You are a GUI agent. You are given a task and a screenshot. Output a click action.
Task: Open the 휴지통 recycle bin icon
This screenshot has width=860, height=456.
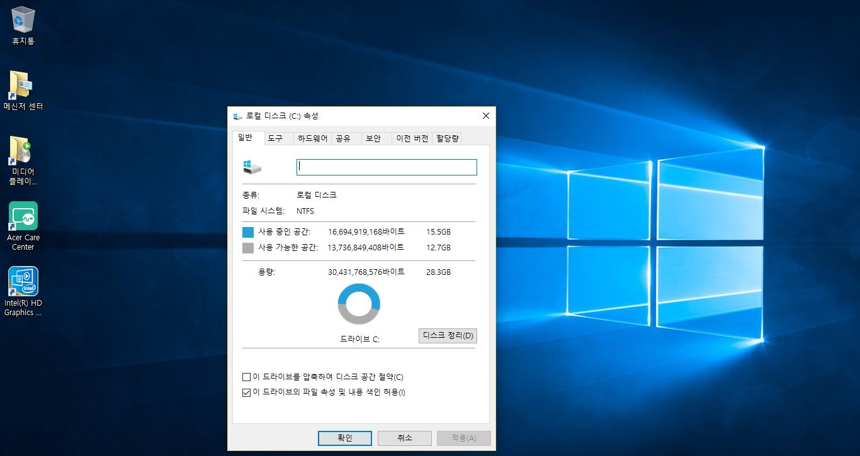[x=23, y=25]
